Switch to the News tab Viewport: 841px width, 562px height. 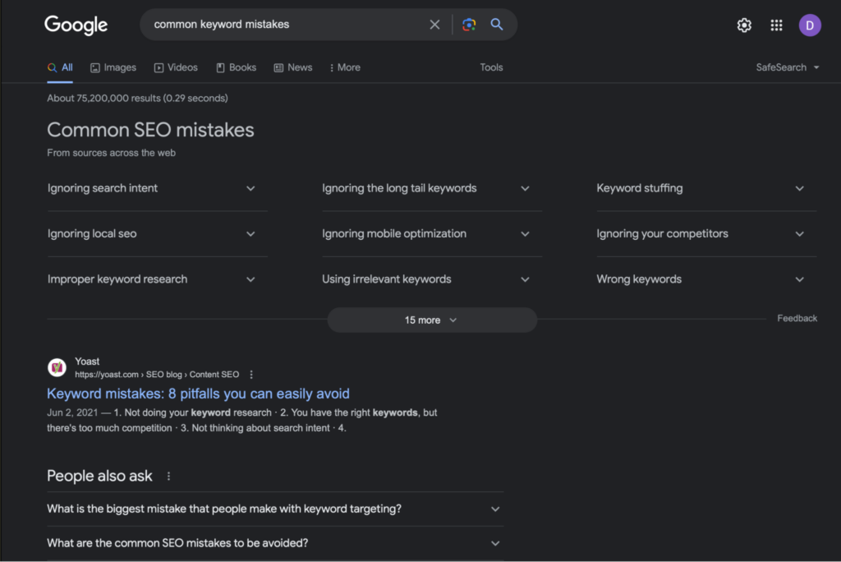click(x=293, y=67)
